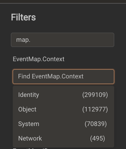
Task: Click the orange-outlined Find EventMap.Context box
Action: (x=64, y=77)
